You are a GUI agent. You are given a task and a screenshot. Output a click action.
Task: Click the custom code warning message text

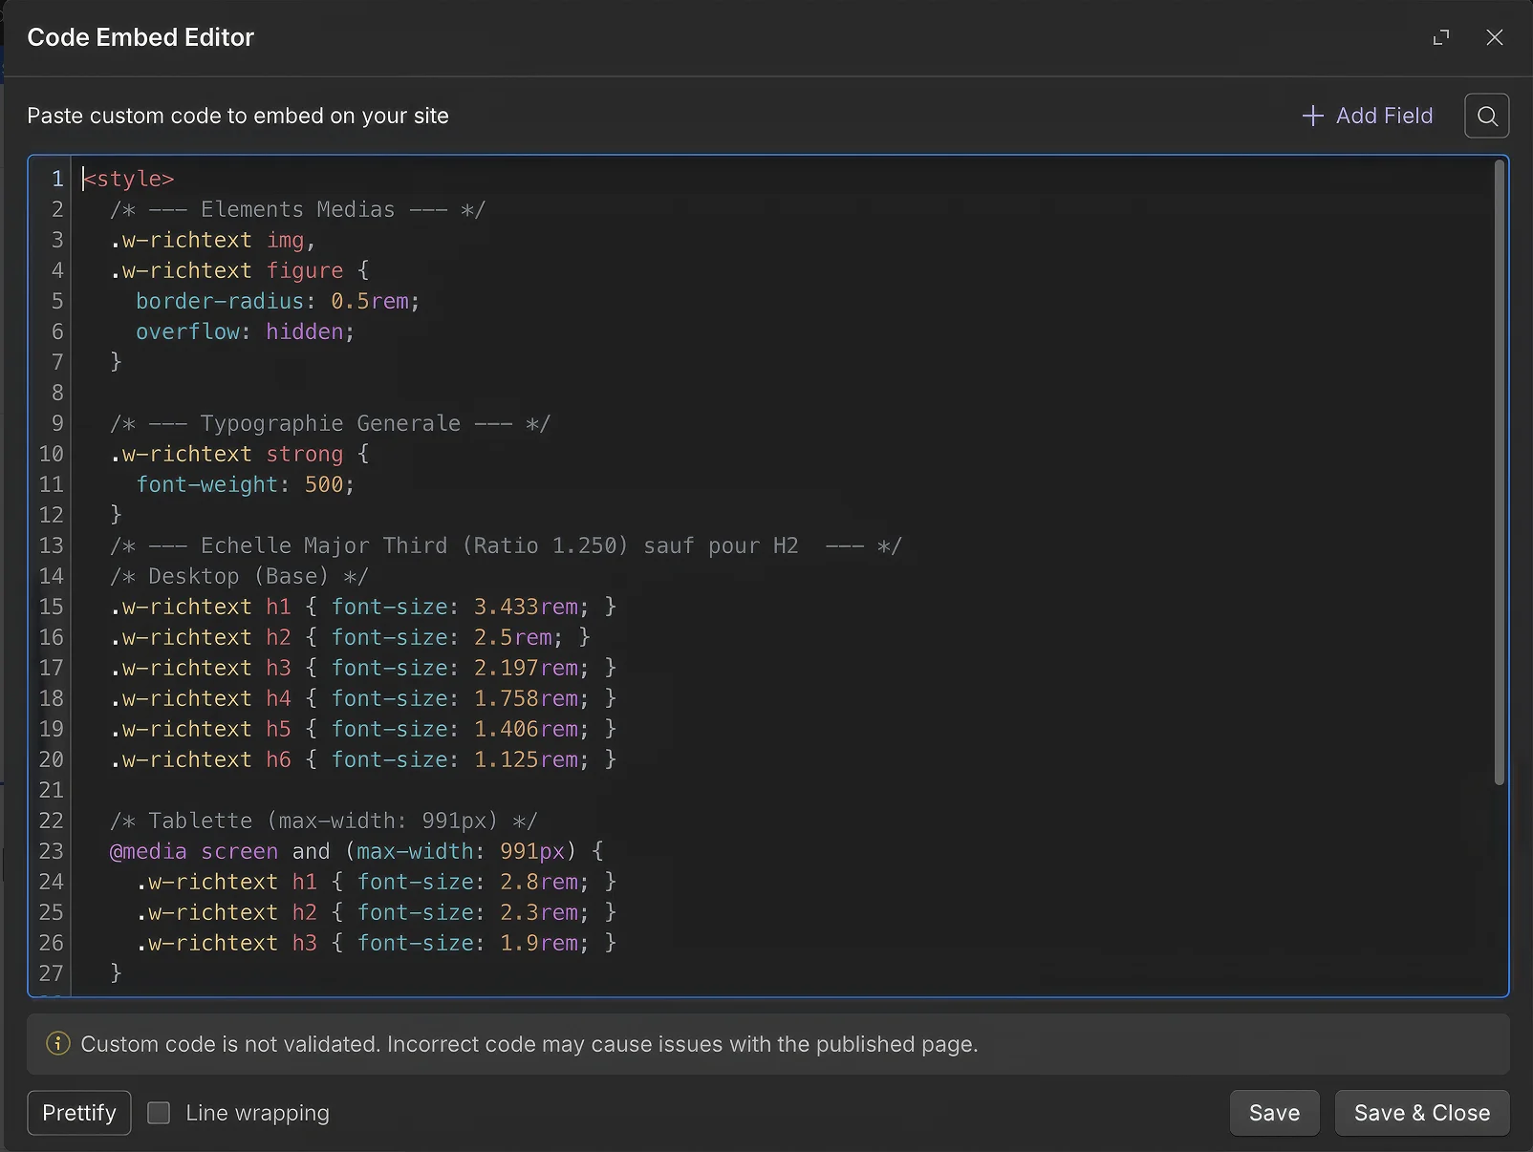point(529,1044)
